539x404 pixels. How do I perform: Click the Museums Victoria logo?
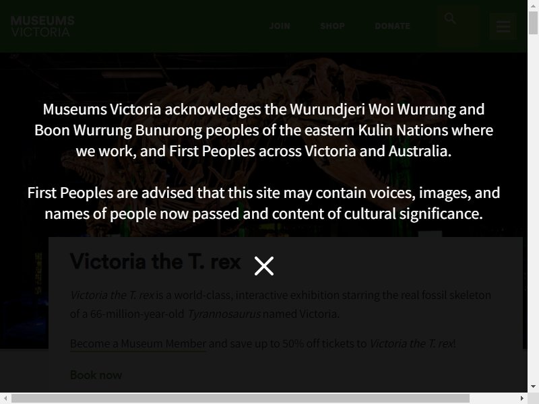[x=42, y=26]
